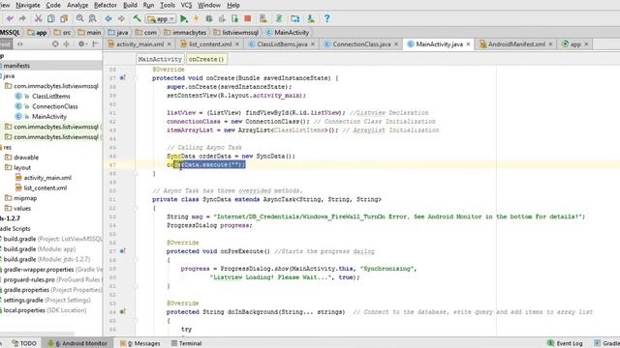Collapse the doInBackground method fold marker
Screen dimensions: 620x348
coord(136,320)
